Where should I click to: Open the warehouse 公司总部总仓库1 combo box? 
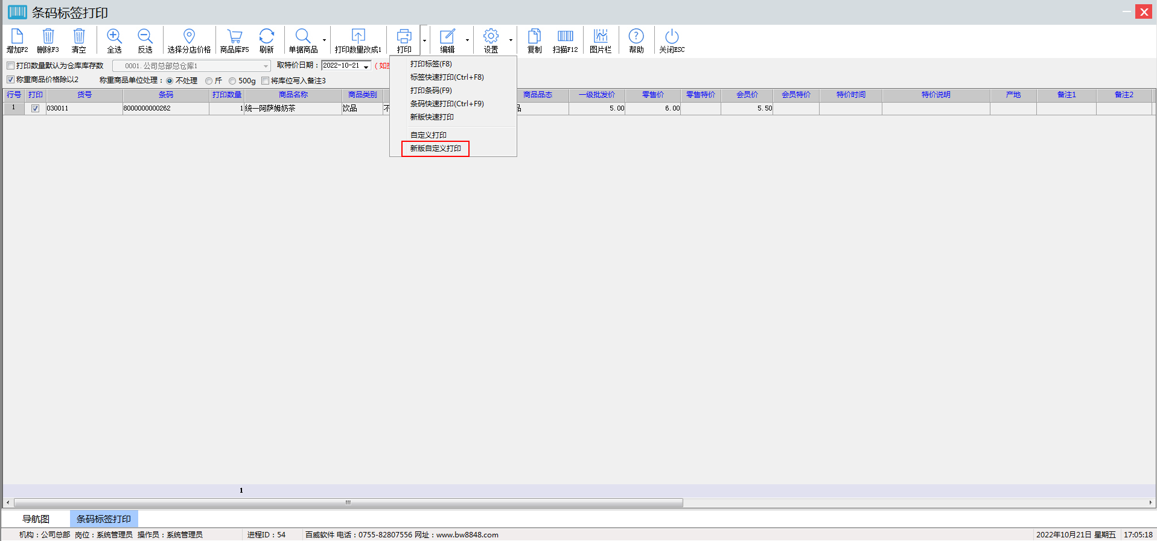(266, 66)
